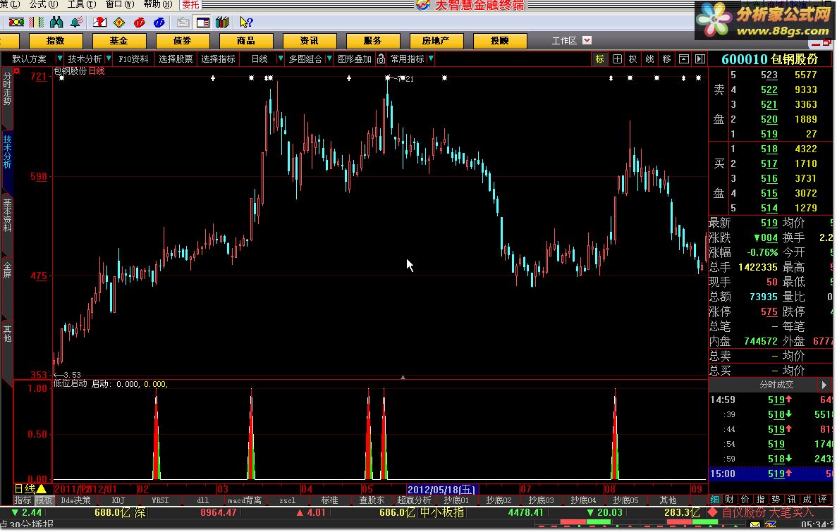
Task: Click the 债券 yellow button
Action: [183, 41]
